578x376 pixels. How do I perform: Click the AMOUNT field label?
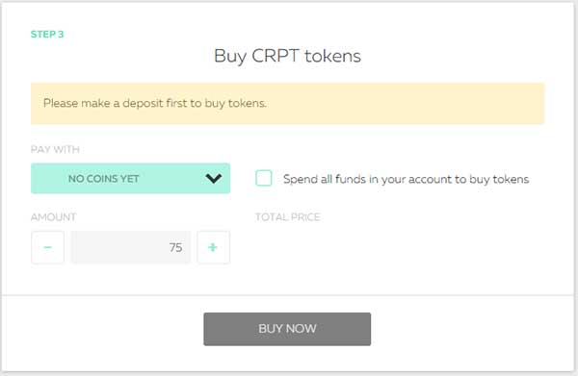click(53, 217)
